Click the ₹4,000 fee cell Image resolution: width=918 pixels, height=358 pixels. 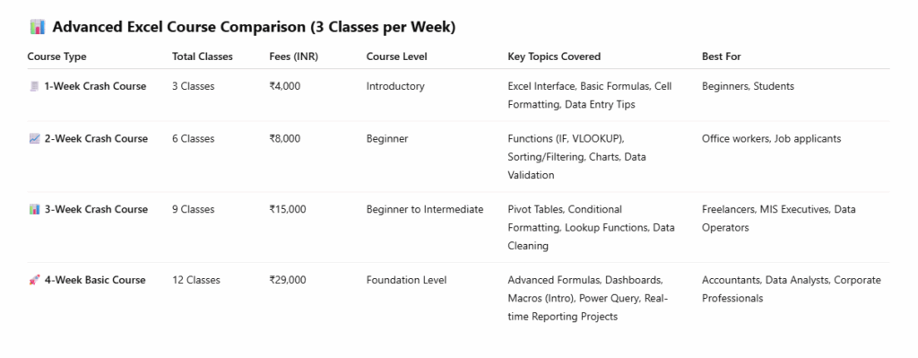coord(284,86)
